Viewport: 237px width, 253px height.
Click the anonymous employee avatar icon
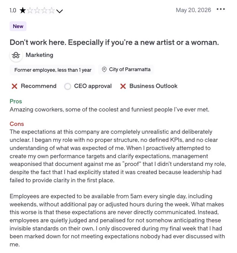16,55
